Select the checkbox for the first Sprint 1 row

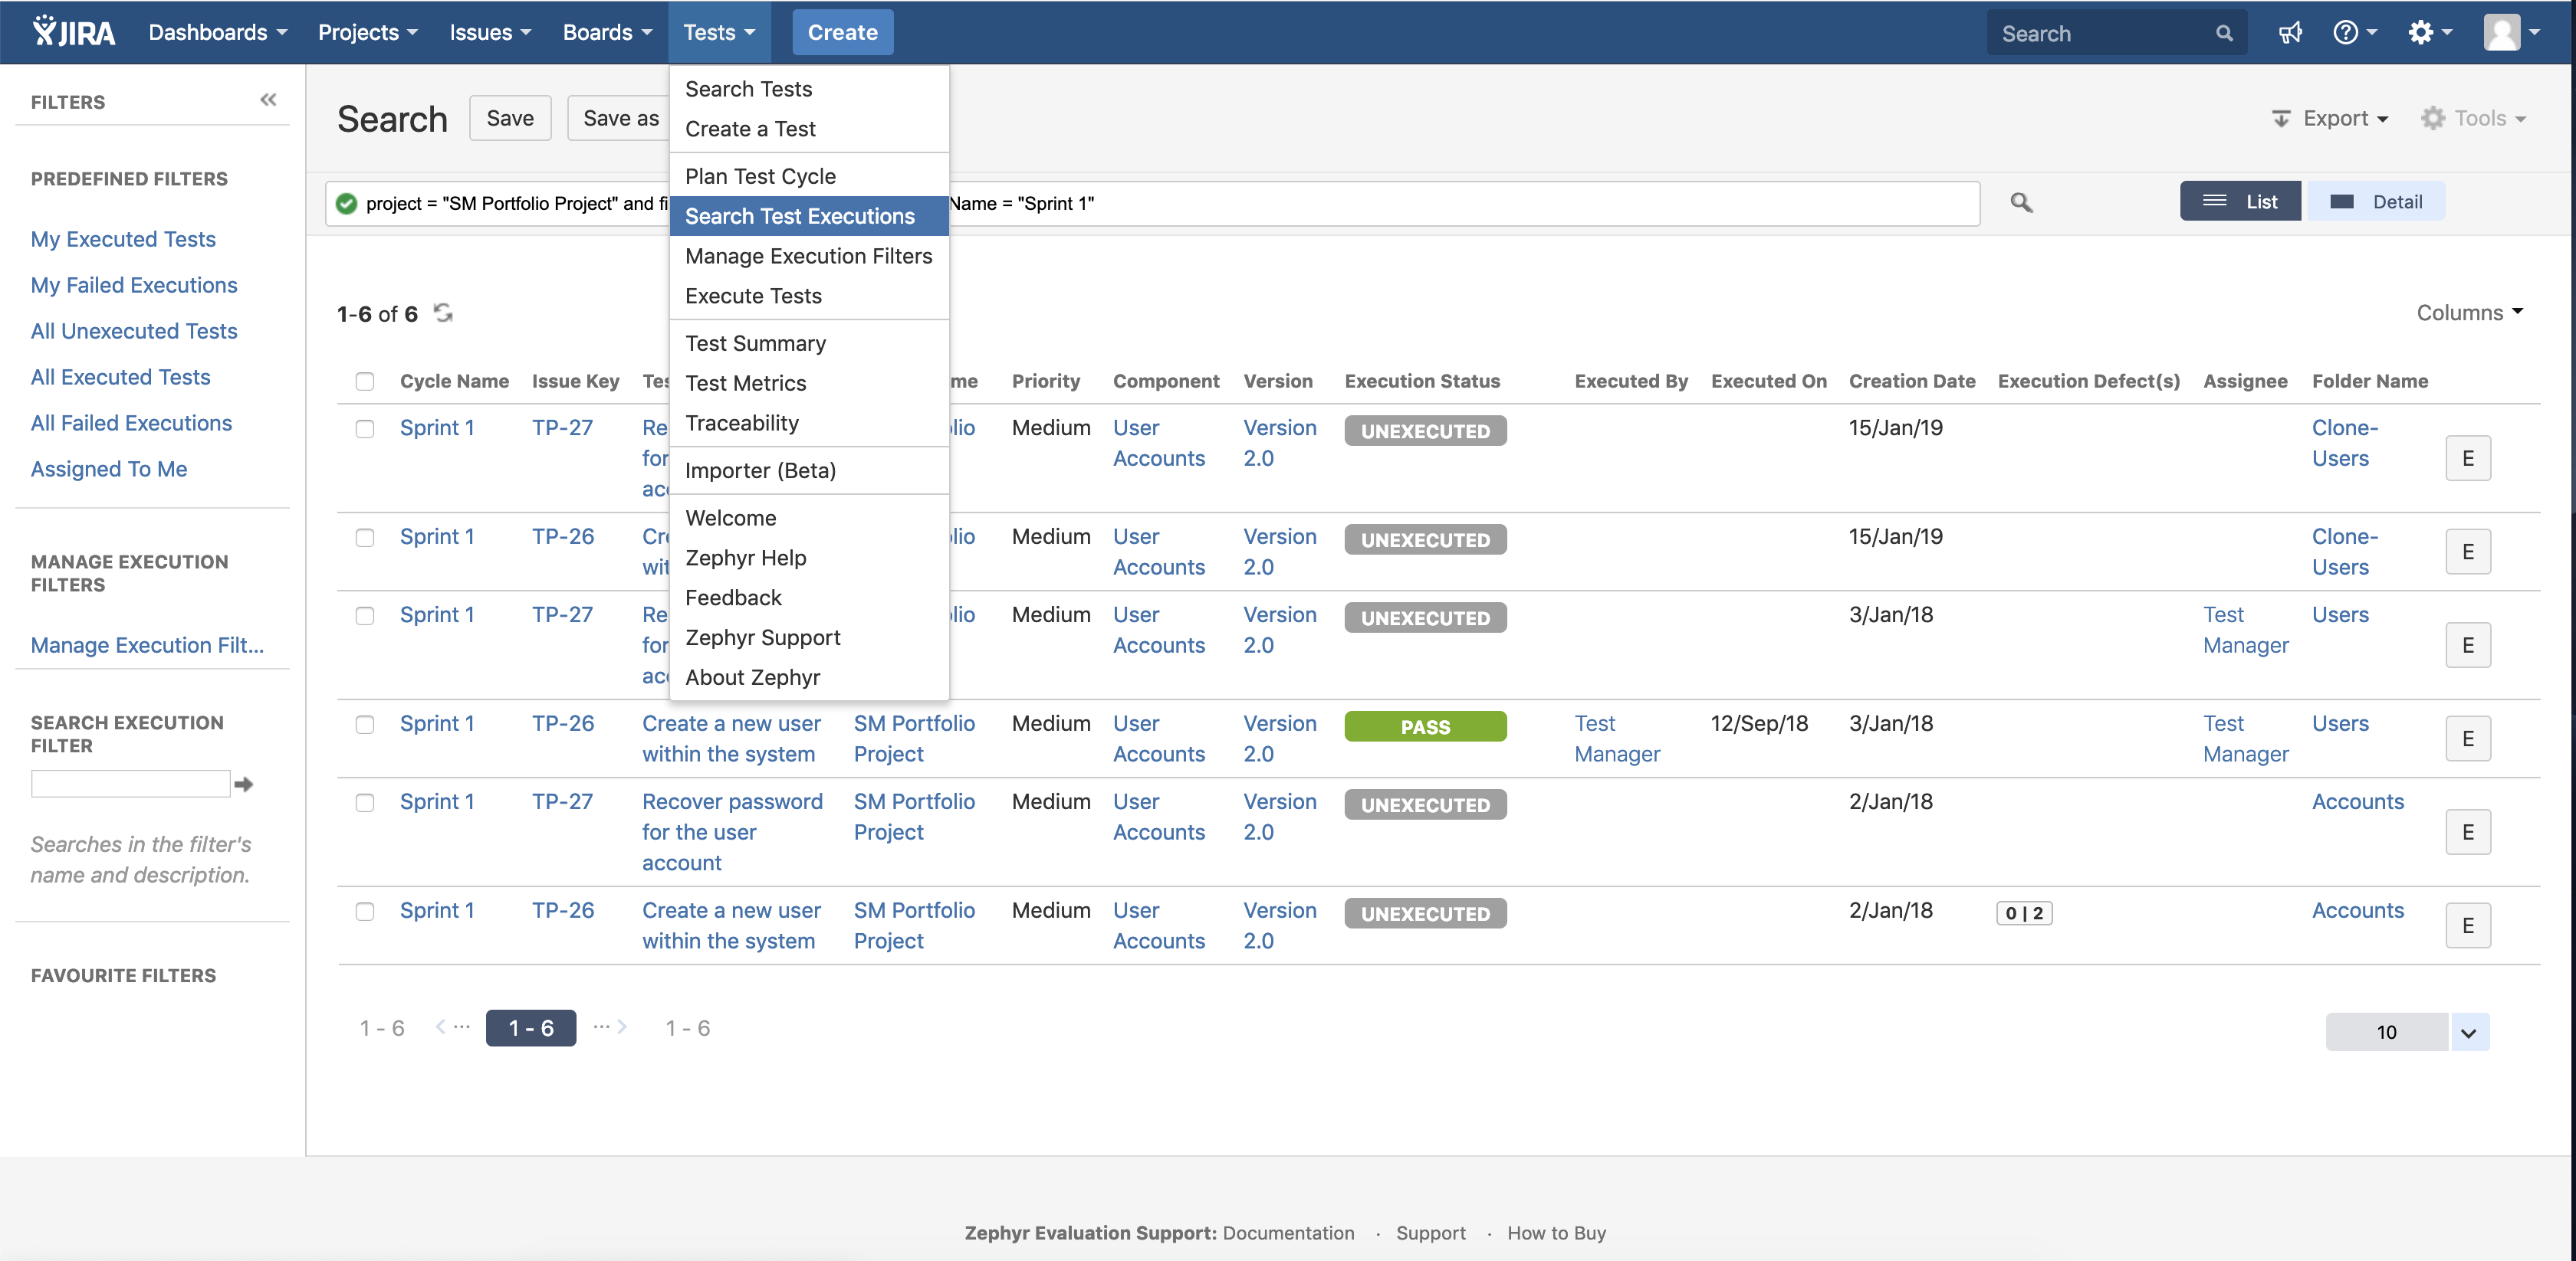[x=365, y=427]
